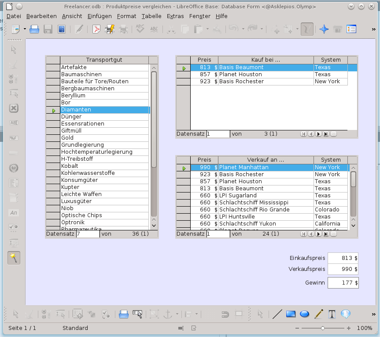Click the Gewinn value field

pos(343,283)
